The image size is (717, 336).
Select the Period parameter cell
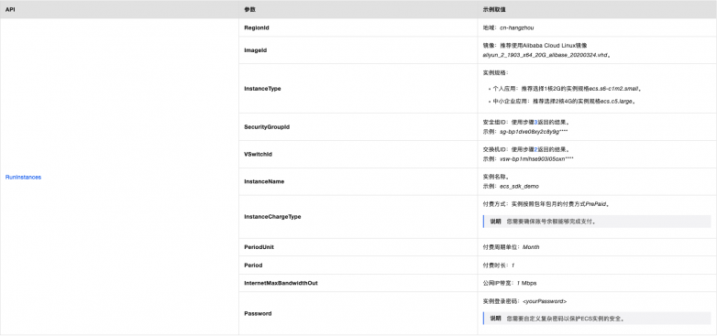point(358,266)
